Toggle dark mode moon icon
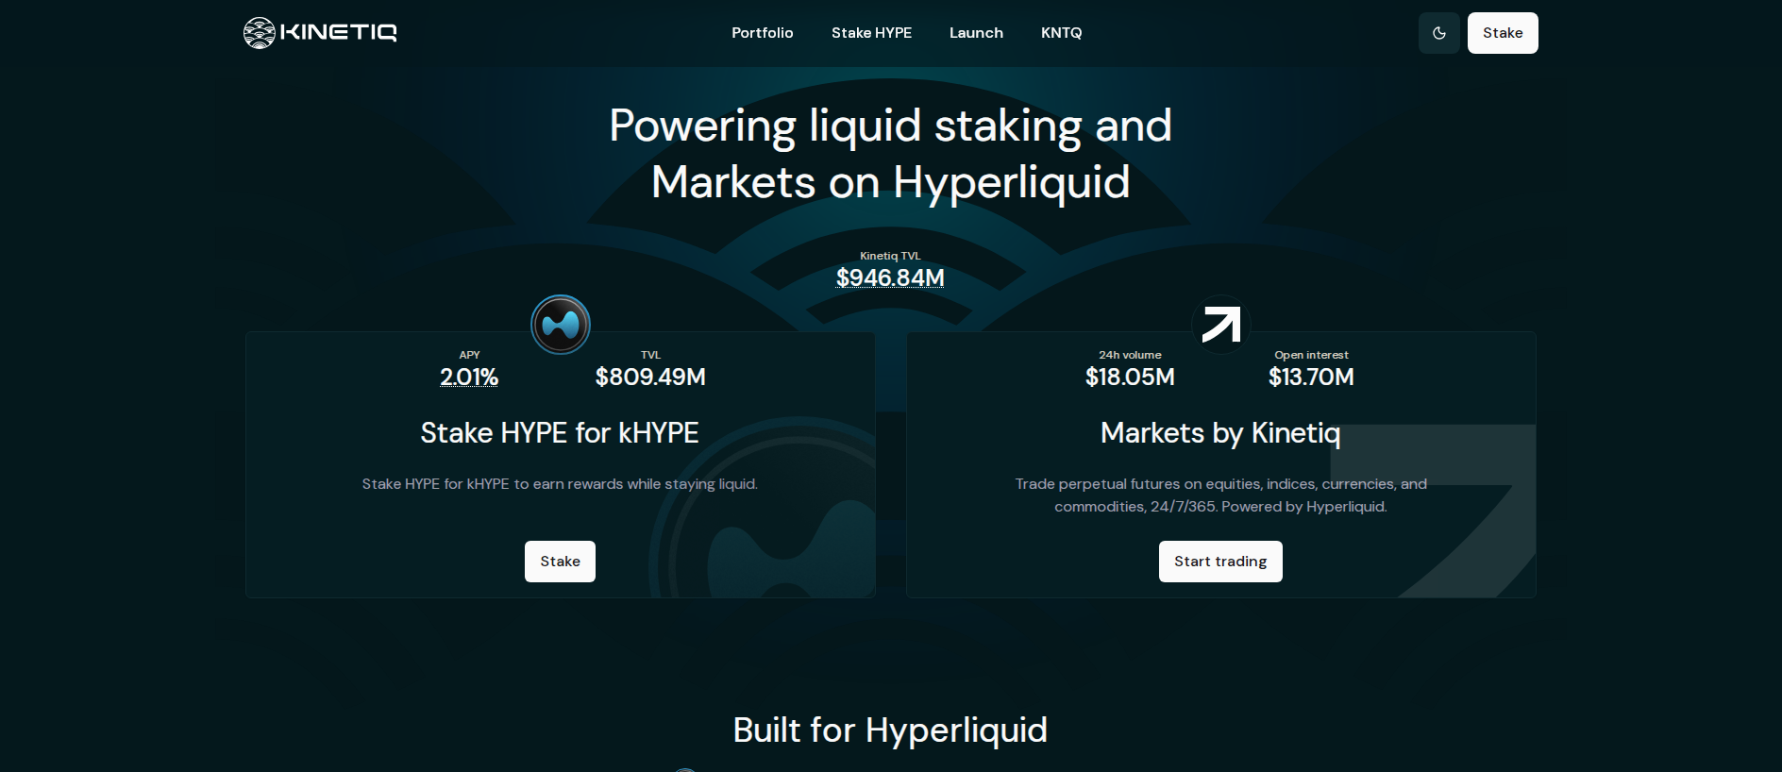 [1439, 33]
